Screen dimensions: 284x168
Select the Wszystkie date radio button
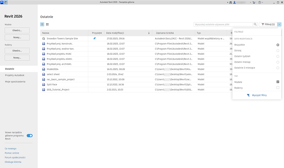point(278,45)
